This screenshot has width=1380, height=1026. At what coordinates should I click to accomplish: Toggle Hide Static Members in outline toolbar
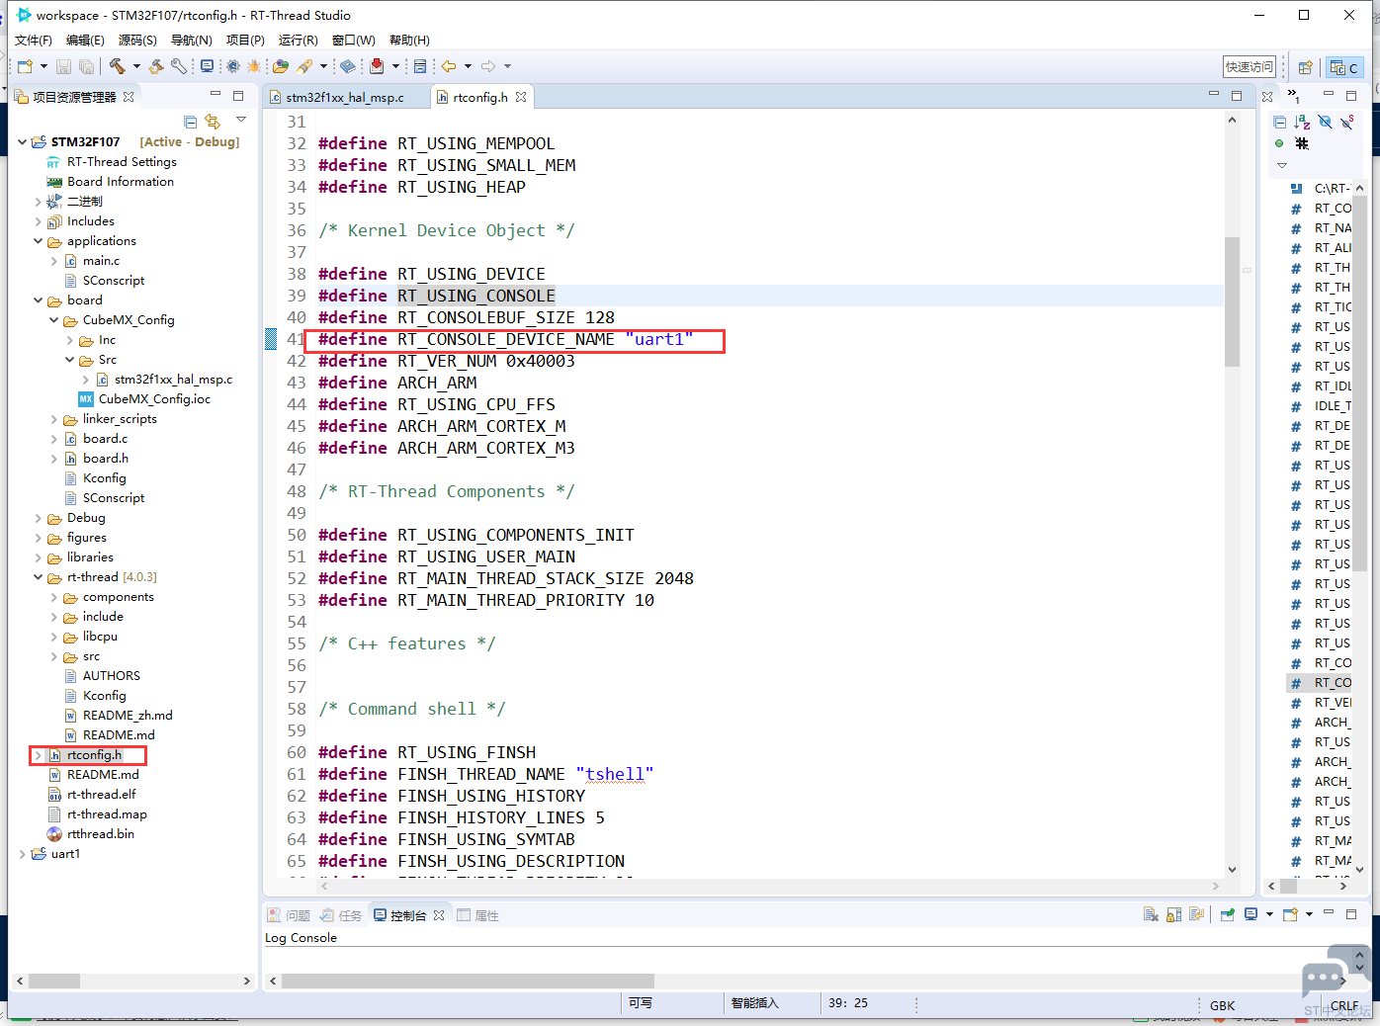click(1346, 122)
